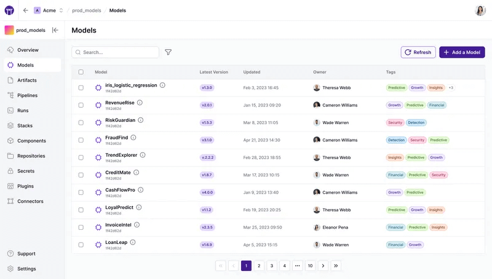Select the RiskGuardian row checkbox
492x279 pixels.
point(81,123)
